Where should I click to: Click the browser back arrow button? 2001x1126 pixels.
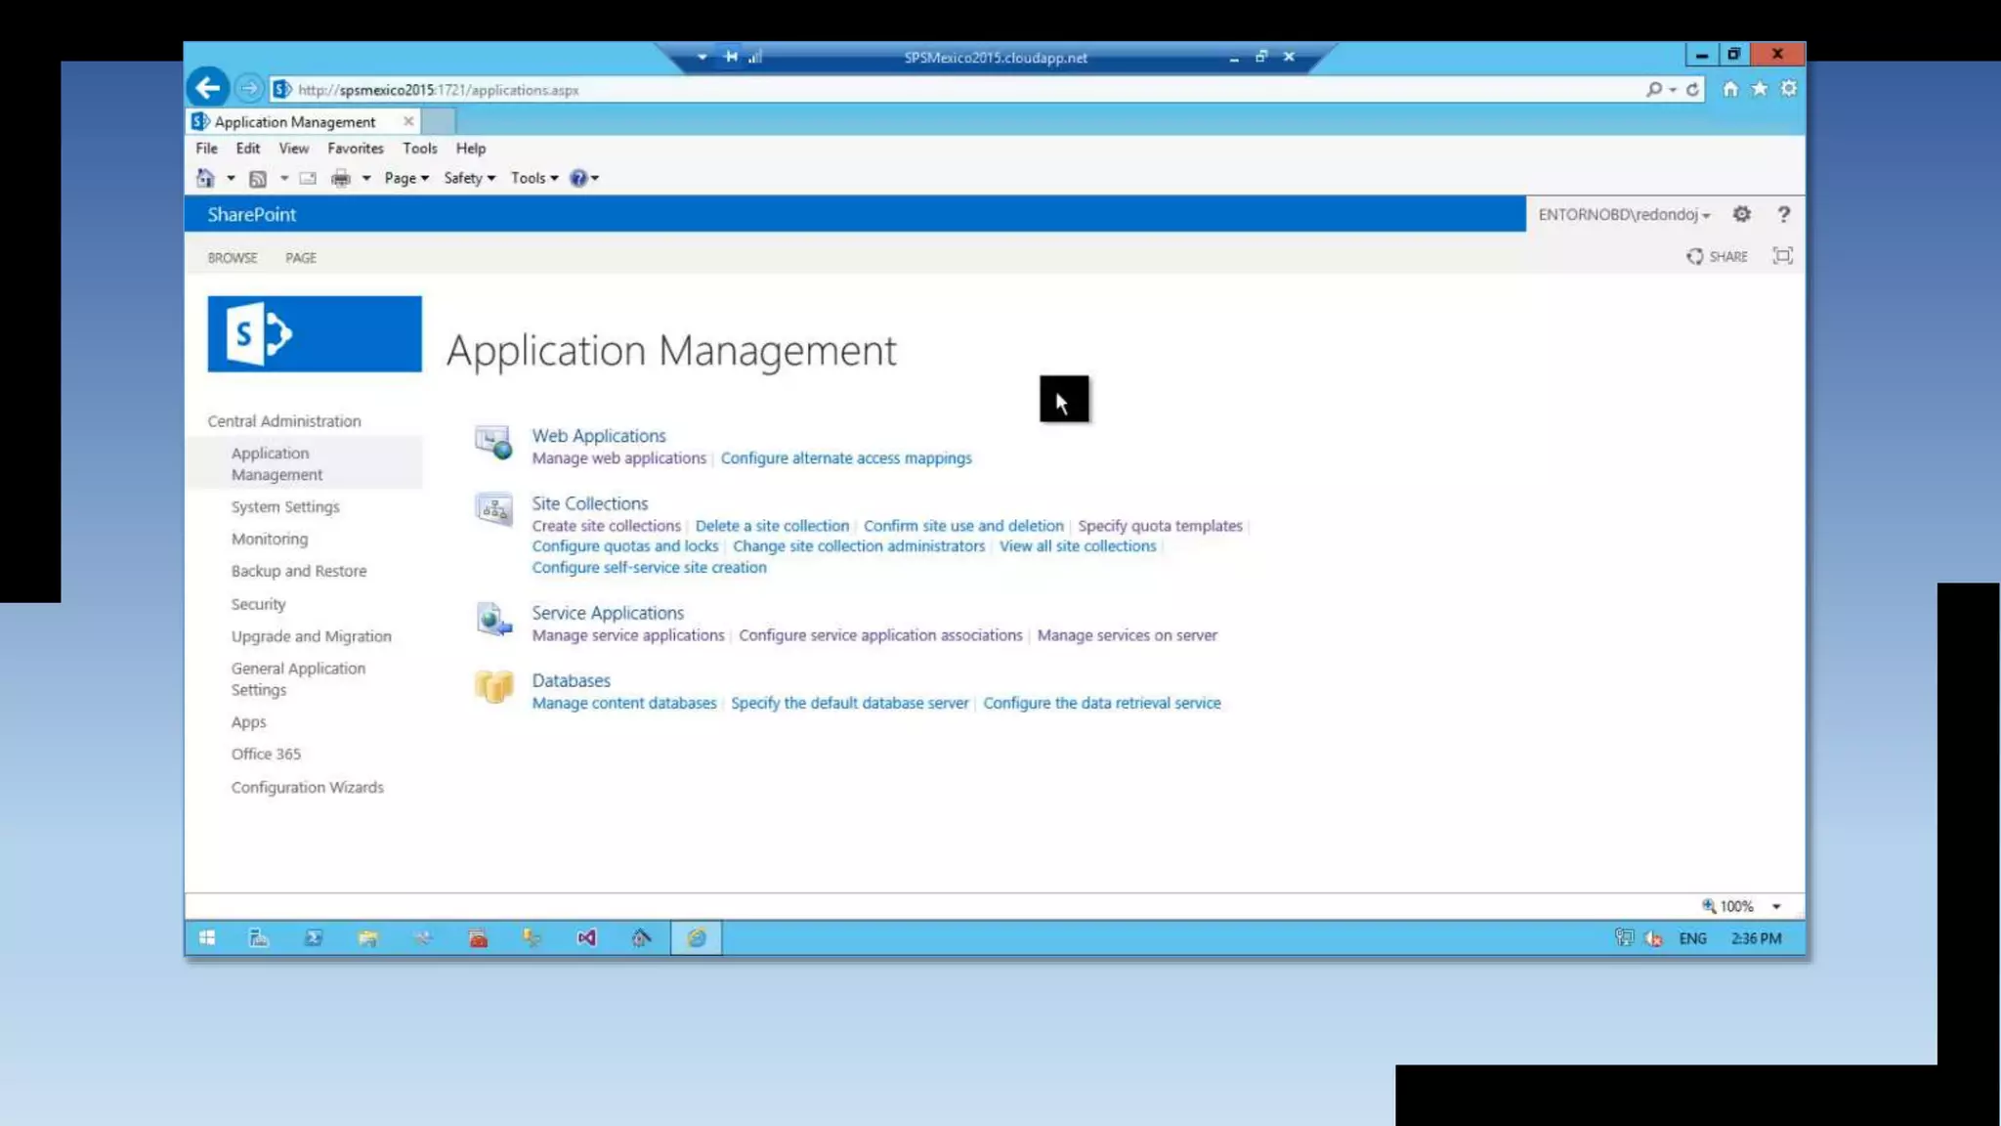point(208,89)
